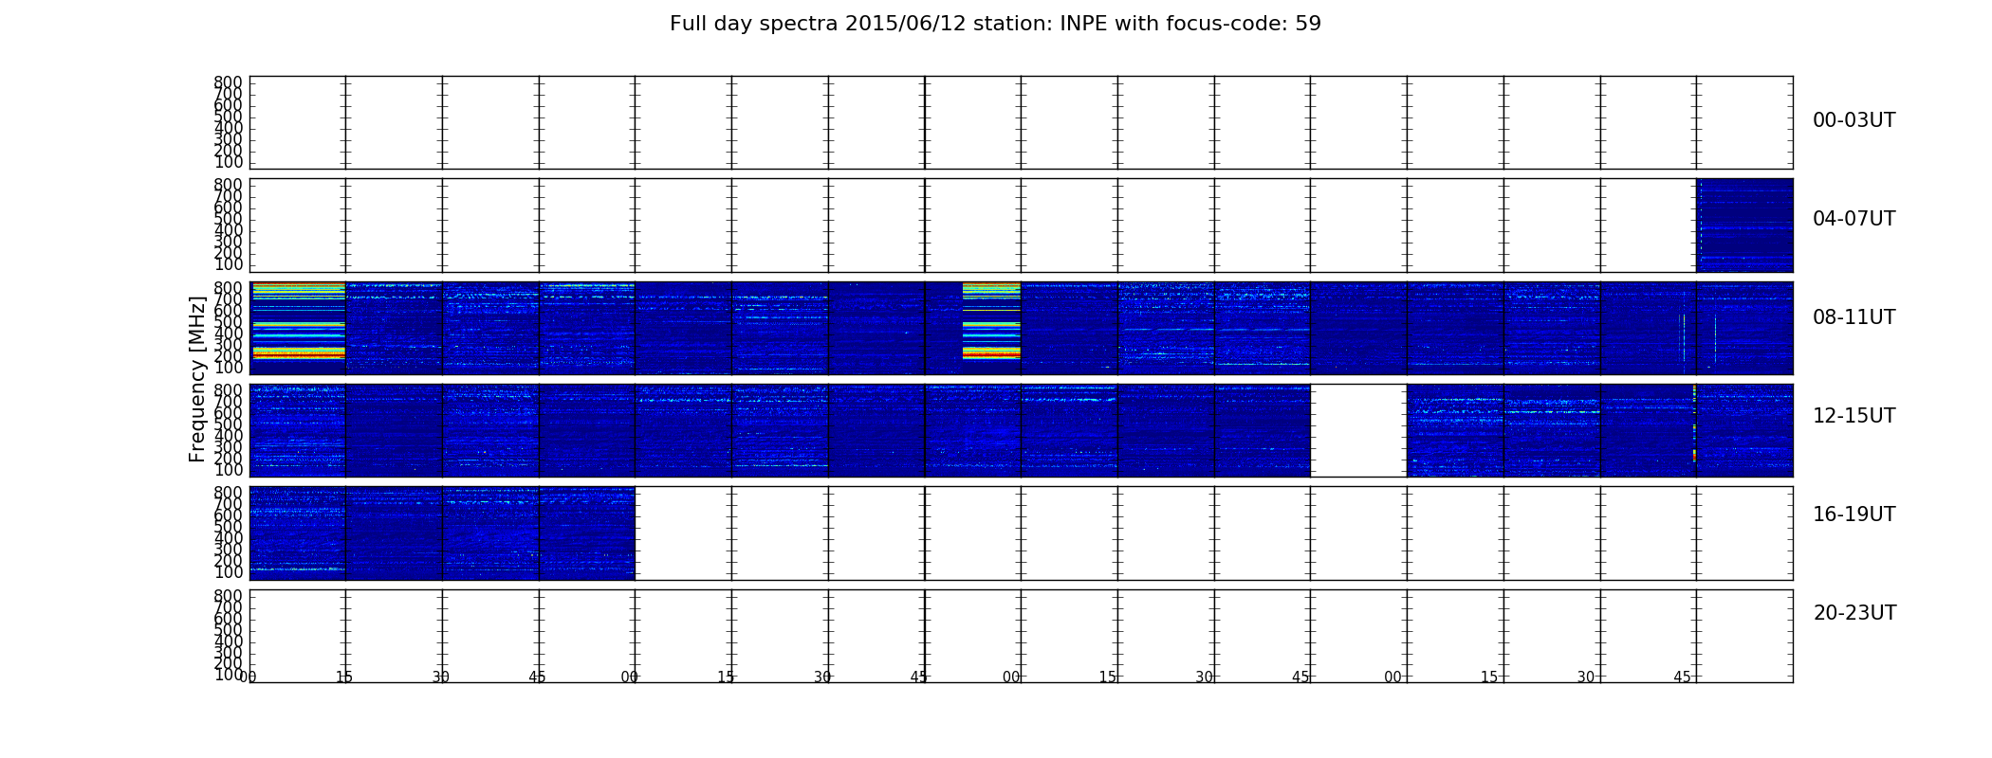Viewport: 1992px width, 758px height.
Task: Click the final spectrum segment of 08-11UT row
Action: (1744, 328)
